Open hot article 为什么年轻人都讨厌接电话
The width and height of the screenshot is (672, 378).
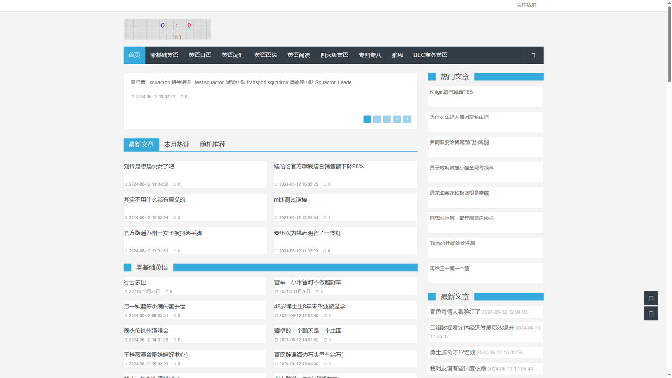[459, 118]
